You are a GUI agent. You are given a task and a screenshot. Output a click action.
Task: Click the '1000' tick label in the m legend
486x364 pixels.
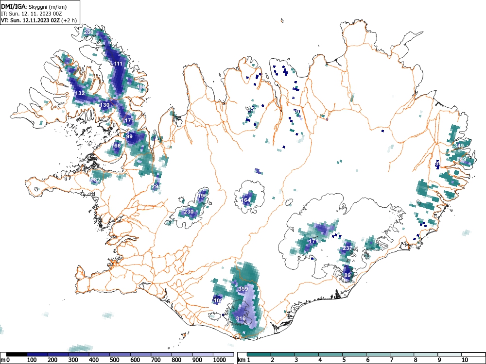pyautogui.click(x=220, y=360)
